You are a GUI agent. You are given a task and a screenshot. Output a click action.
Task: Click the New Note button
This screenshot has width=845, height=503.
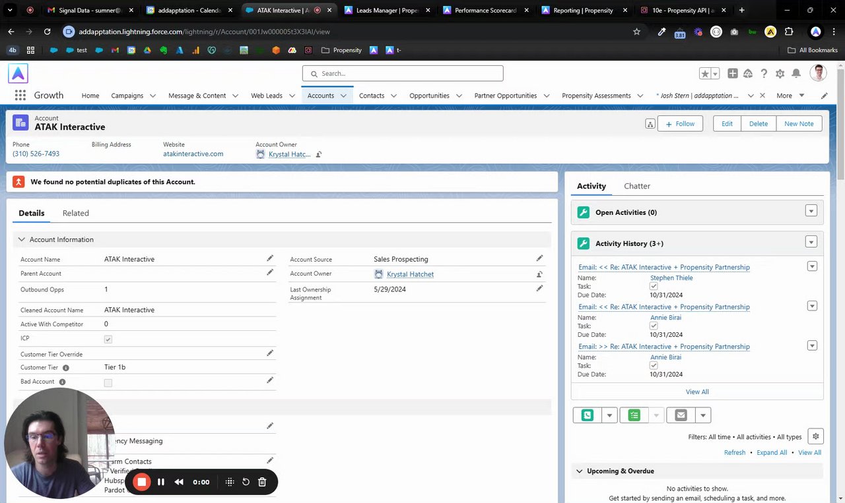point(799,123)
